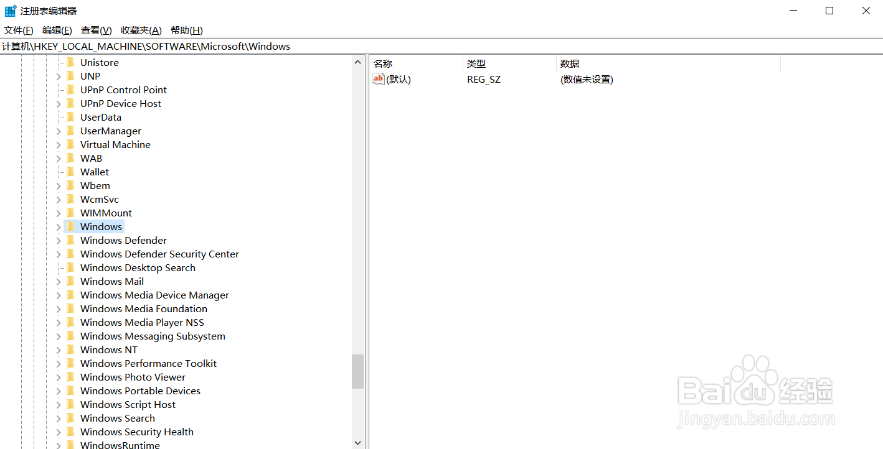883x449 pixels.
Task: Select the Windows Search folder icon
Action: tap(70, 418)
